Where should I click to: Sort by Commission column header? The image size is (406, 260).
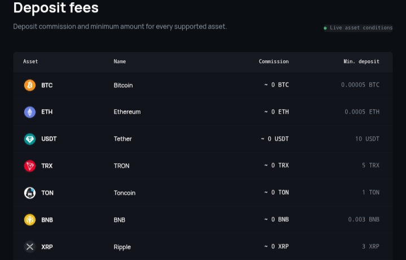click(273, 61)
